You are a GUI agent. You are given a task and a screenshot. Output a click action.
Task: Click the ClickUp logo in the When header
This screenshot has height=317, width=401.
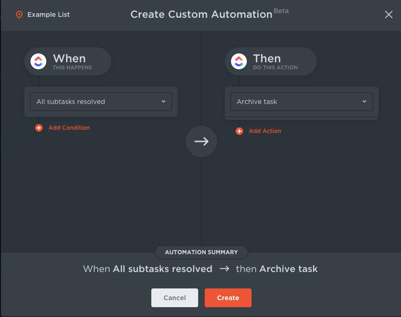[x=38, y=62]
